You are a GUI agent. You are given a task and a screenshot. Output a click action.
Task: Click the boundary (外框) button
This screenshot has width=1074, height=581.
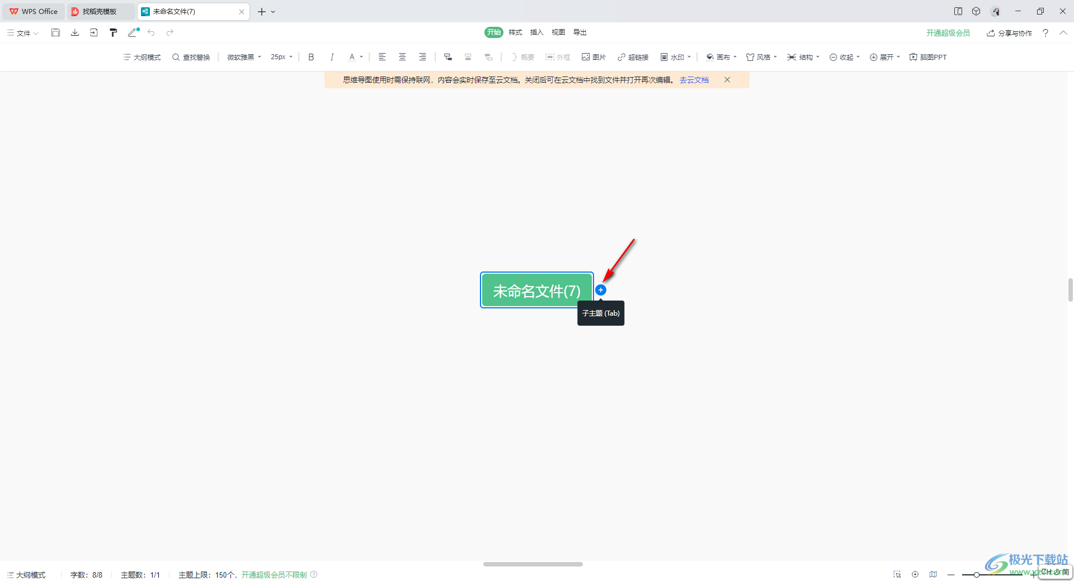click(x=558, y=57)
